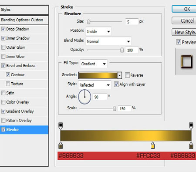Click the stroke gradient preview swatch

(98, 75)
